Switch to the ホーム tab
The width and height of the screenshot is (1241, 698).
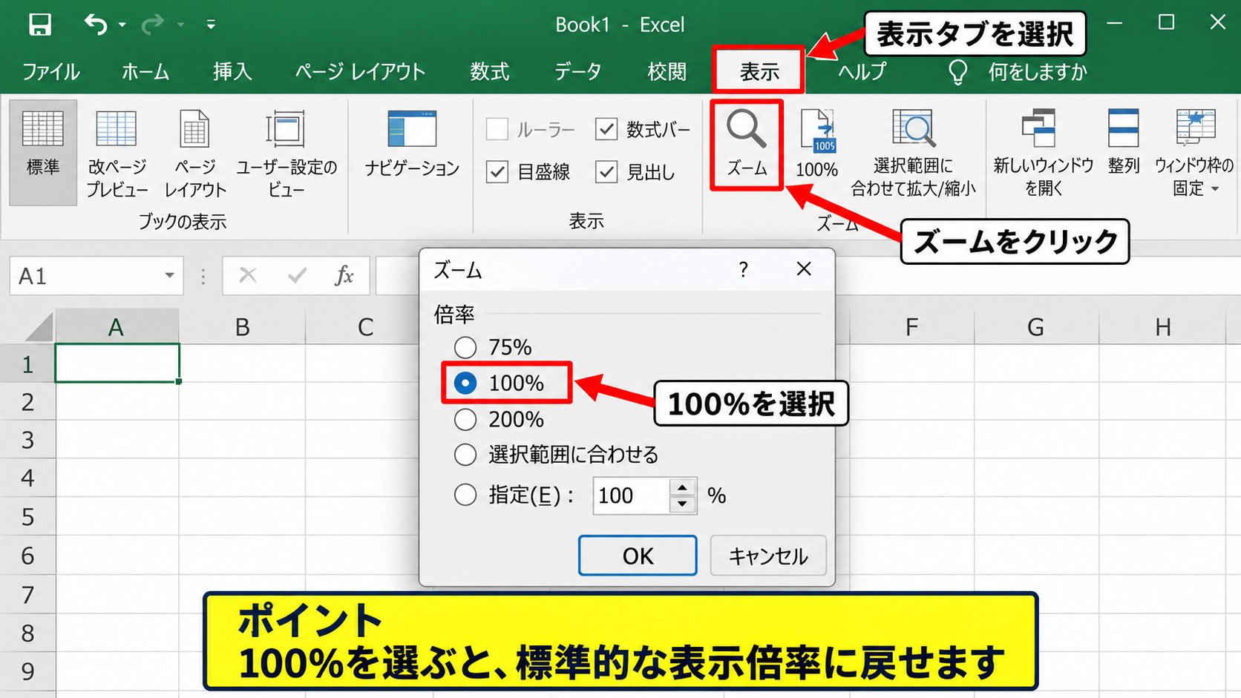pos(145,72)
